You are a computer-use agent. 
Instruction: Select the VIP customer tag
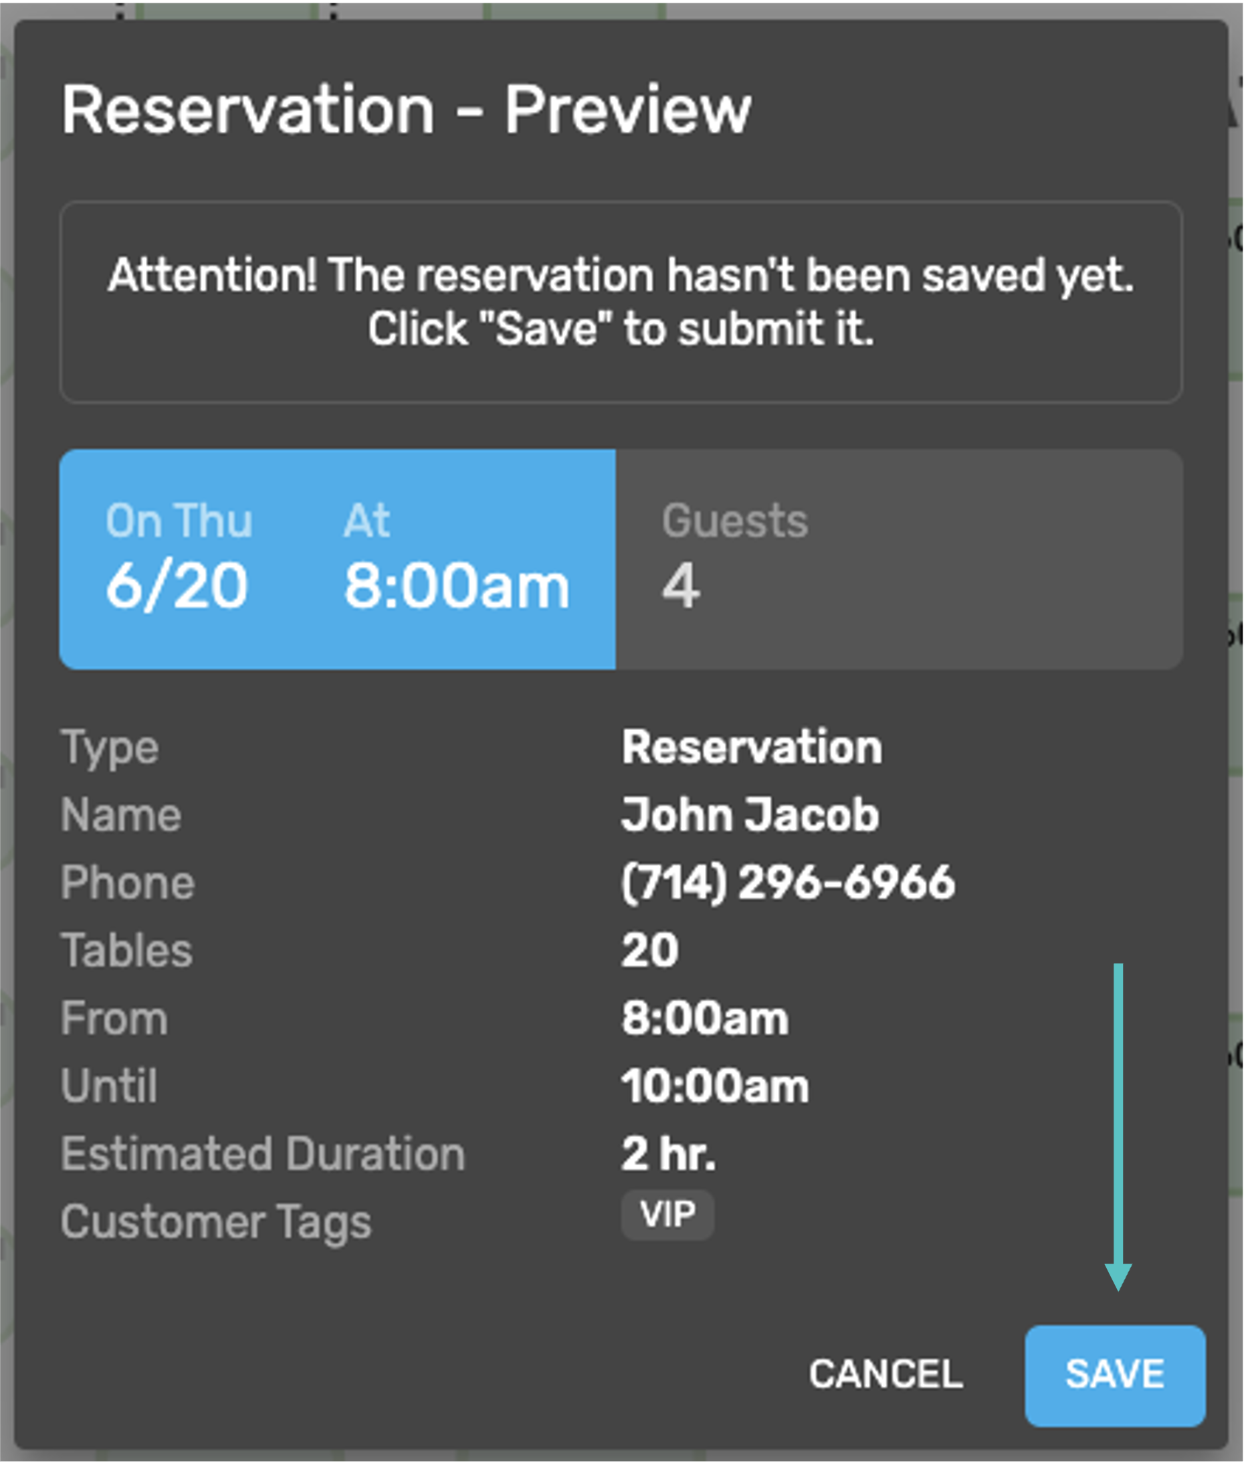point(667,1215)
